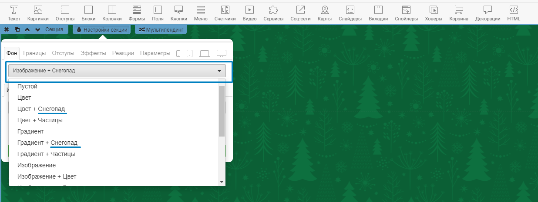Image resolution: width=538 pixels, height=202 pixels.
Task: Open the Изображение + Снегопад background dropdown
Action: tap(117, 71)
